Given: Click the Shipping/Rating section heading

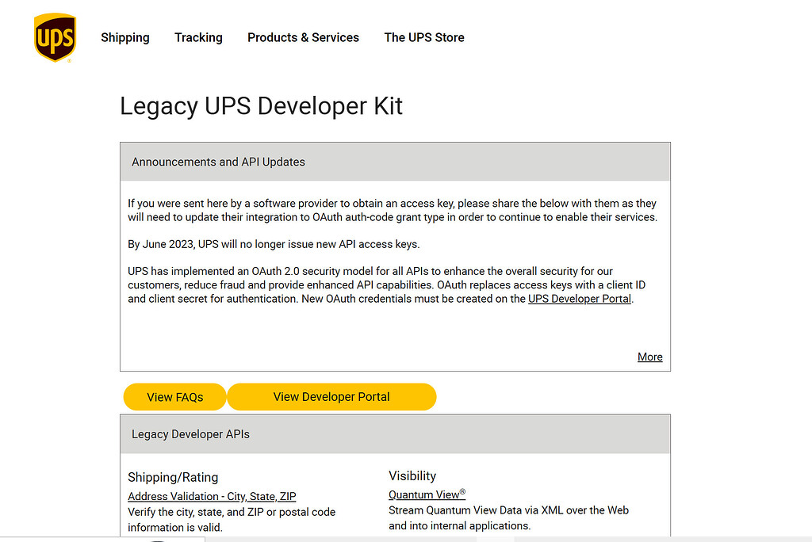Looking at the screenshot, I should tap(173, 477).
